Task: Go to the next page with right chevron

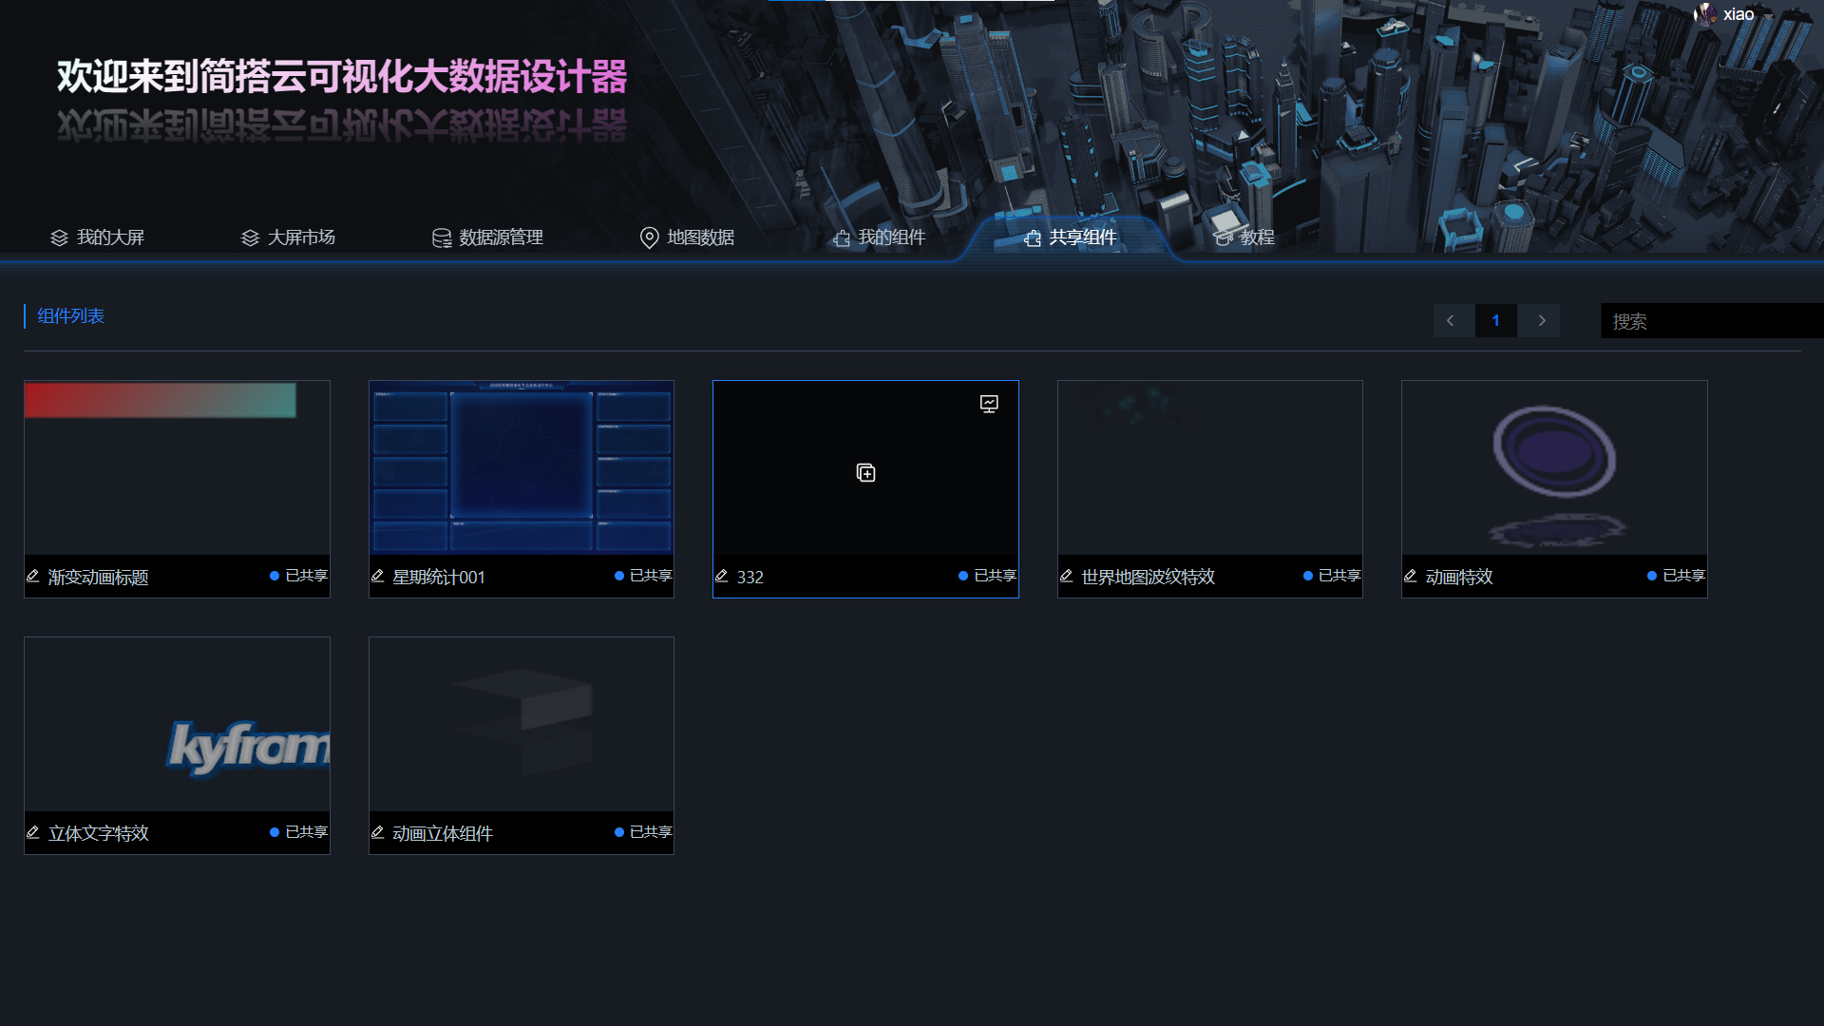Action: point(1541,321)
